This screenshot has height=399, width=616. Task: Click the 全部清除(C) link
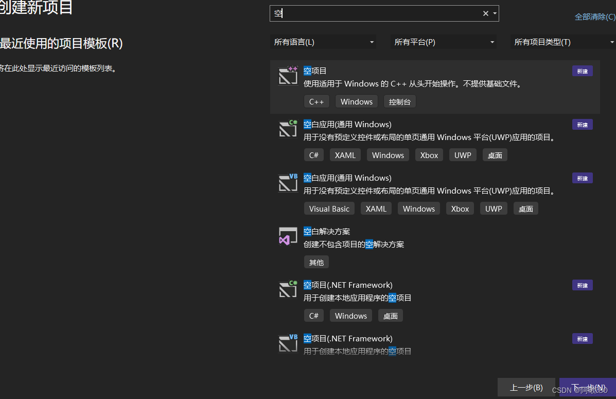click(595, 17)
